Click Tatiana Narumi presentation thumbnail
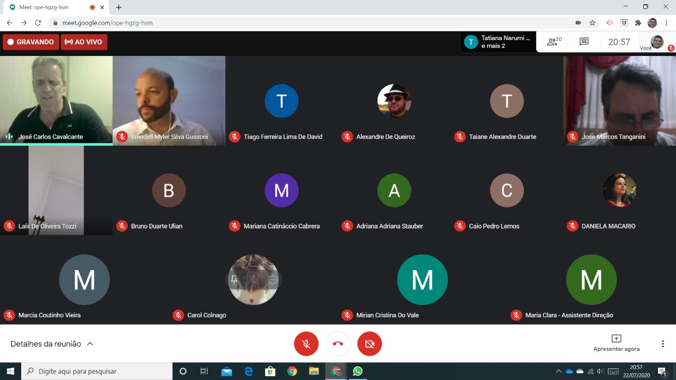The image size is (676, 380). coord(498,42)
